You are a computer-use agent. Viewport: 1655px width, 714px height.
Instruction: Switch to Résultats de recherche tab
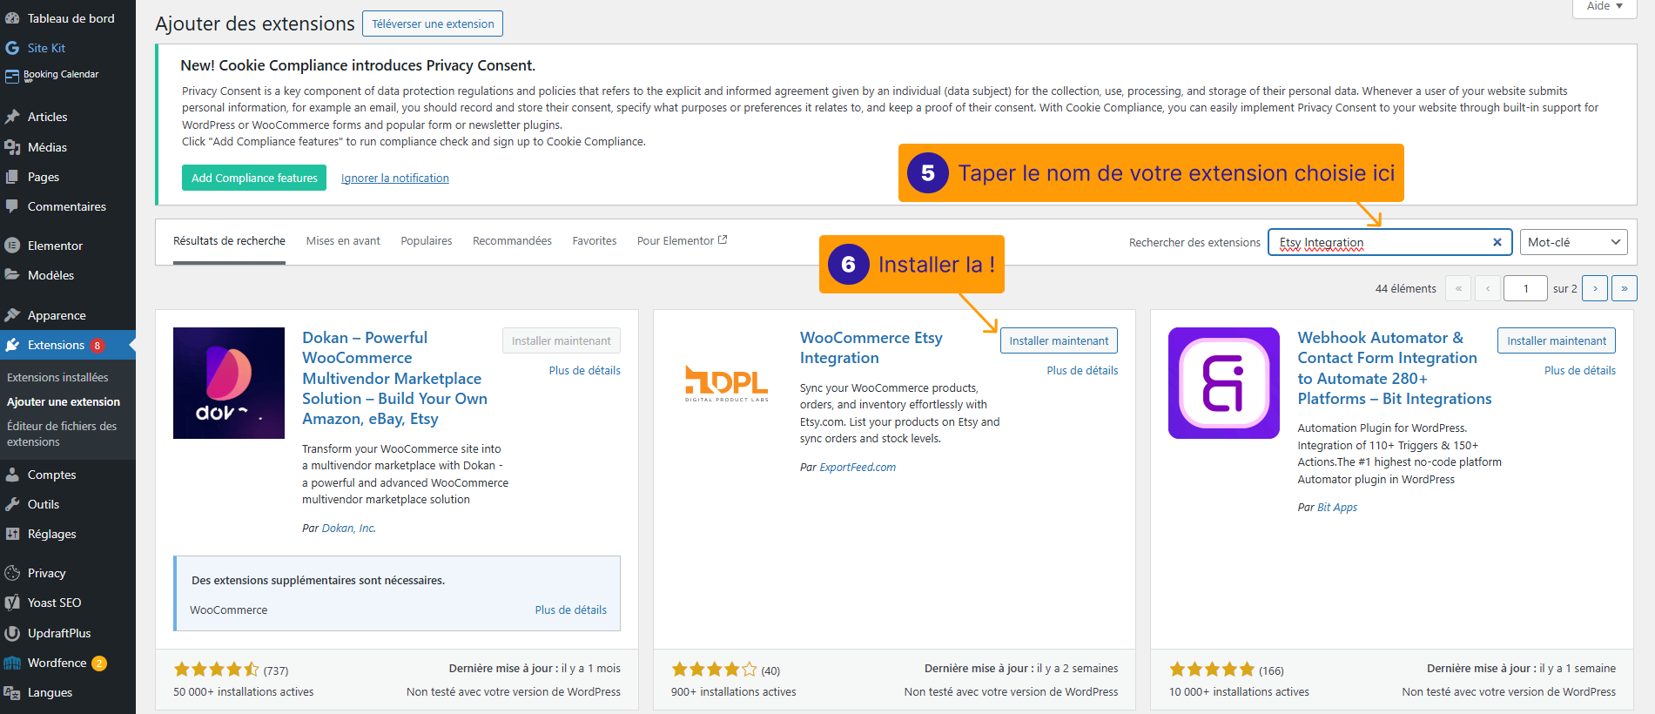point(229,241)
